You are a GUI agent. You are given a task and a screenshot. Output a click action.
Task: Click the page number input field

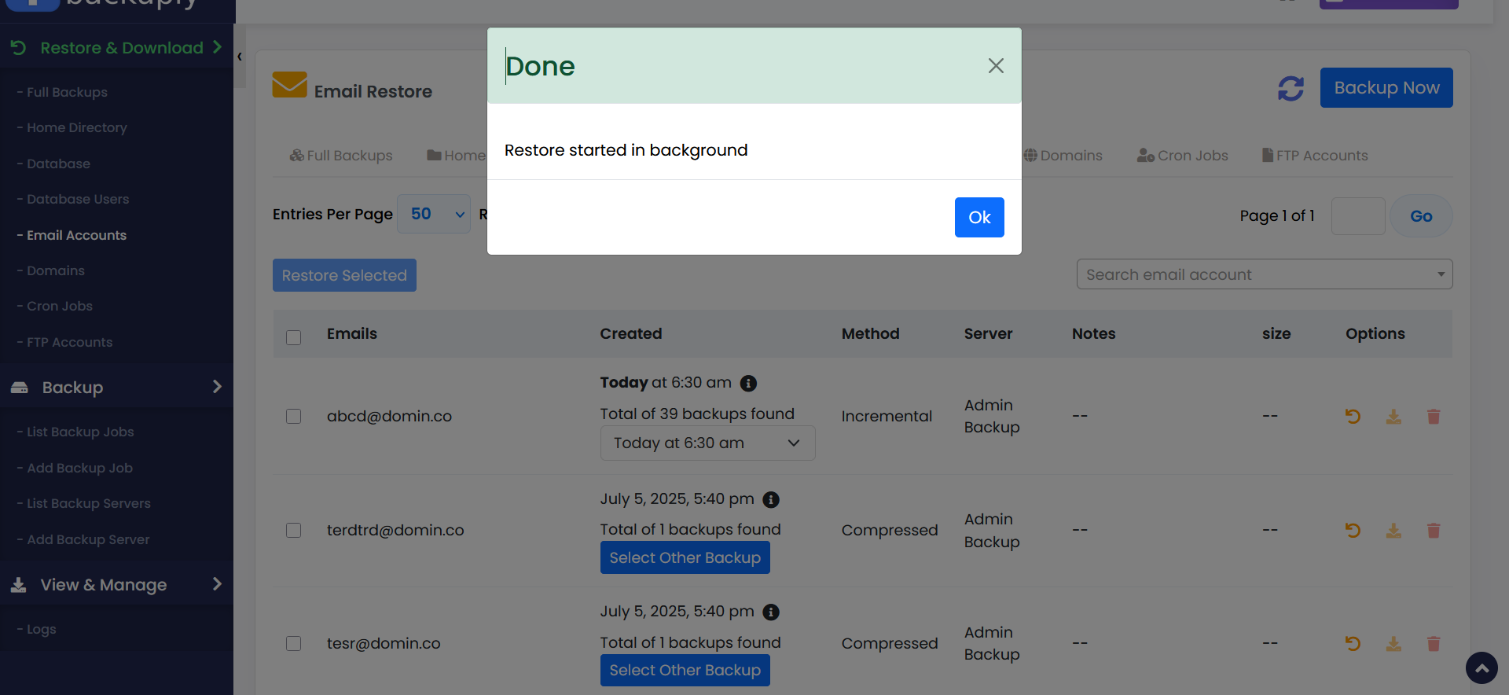pyautogui.click(x=1357, y=216)
